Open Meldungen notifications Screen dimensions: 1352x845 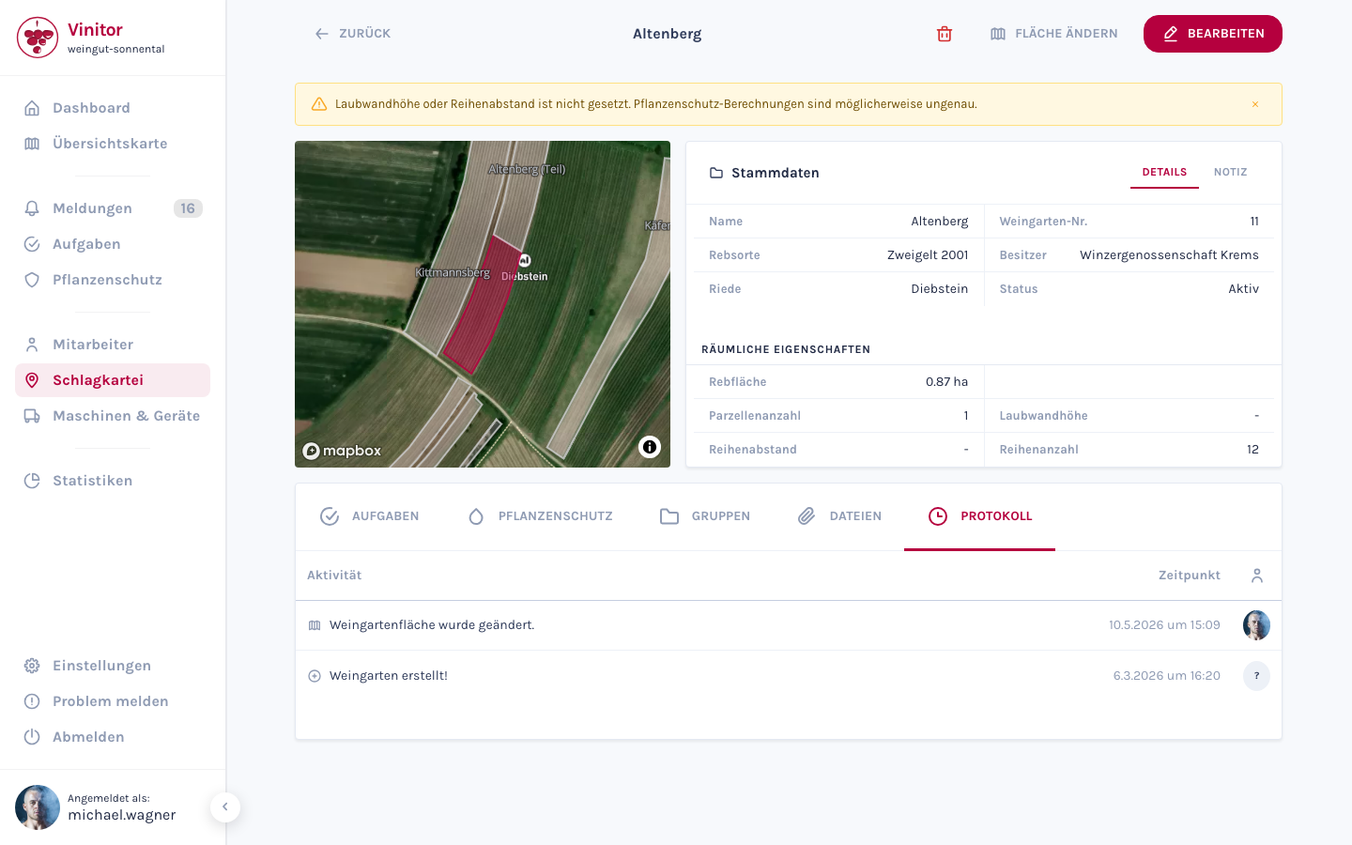[x=113, y=208]
